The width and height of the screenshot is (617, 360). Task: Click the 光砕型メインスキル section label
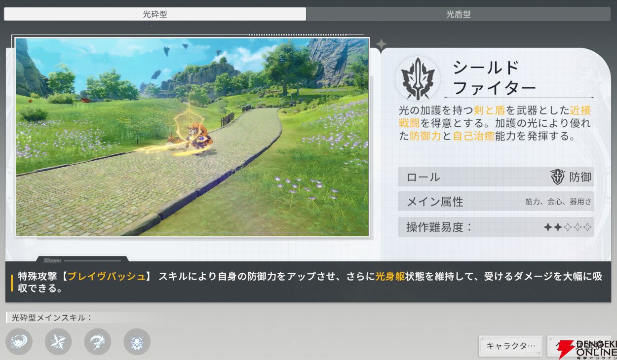pos(52,318)
